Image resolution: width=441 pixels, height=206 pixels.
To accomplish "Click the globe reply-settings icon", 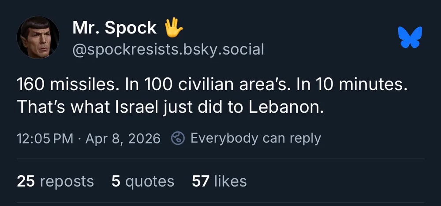I will pos(177,138).
